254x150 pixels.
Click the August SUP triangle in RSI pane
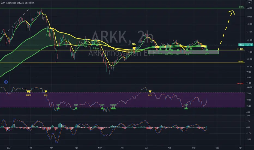click(186, 108)
